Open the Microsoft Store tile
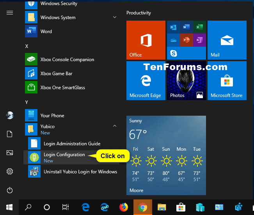Image resolution: width=254 pixels, height=215 pixels. click(227, 81)
